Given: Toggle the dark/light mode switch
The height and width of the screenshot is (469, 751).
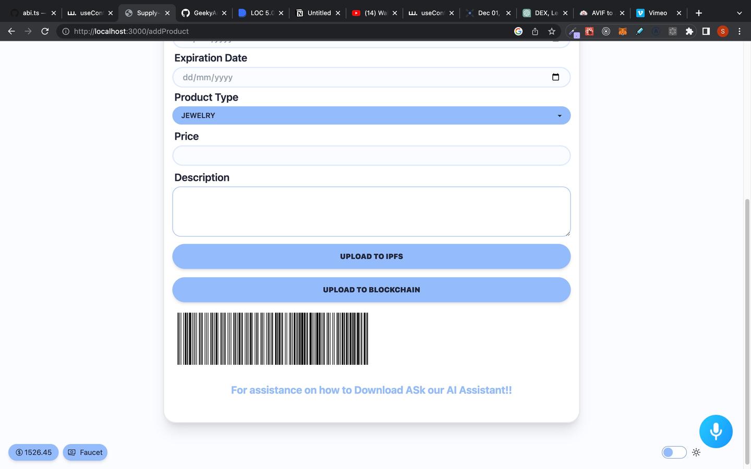Looking at the screenshot, I should [674, 452].
